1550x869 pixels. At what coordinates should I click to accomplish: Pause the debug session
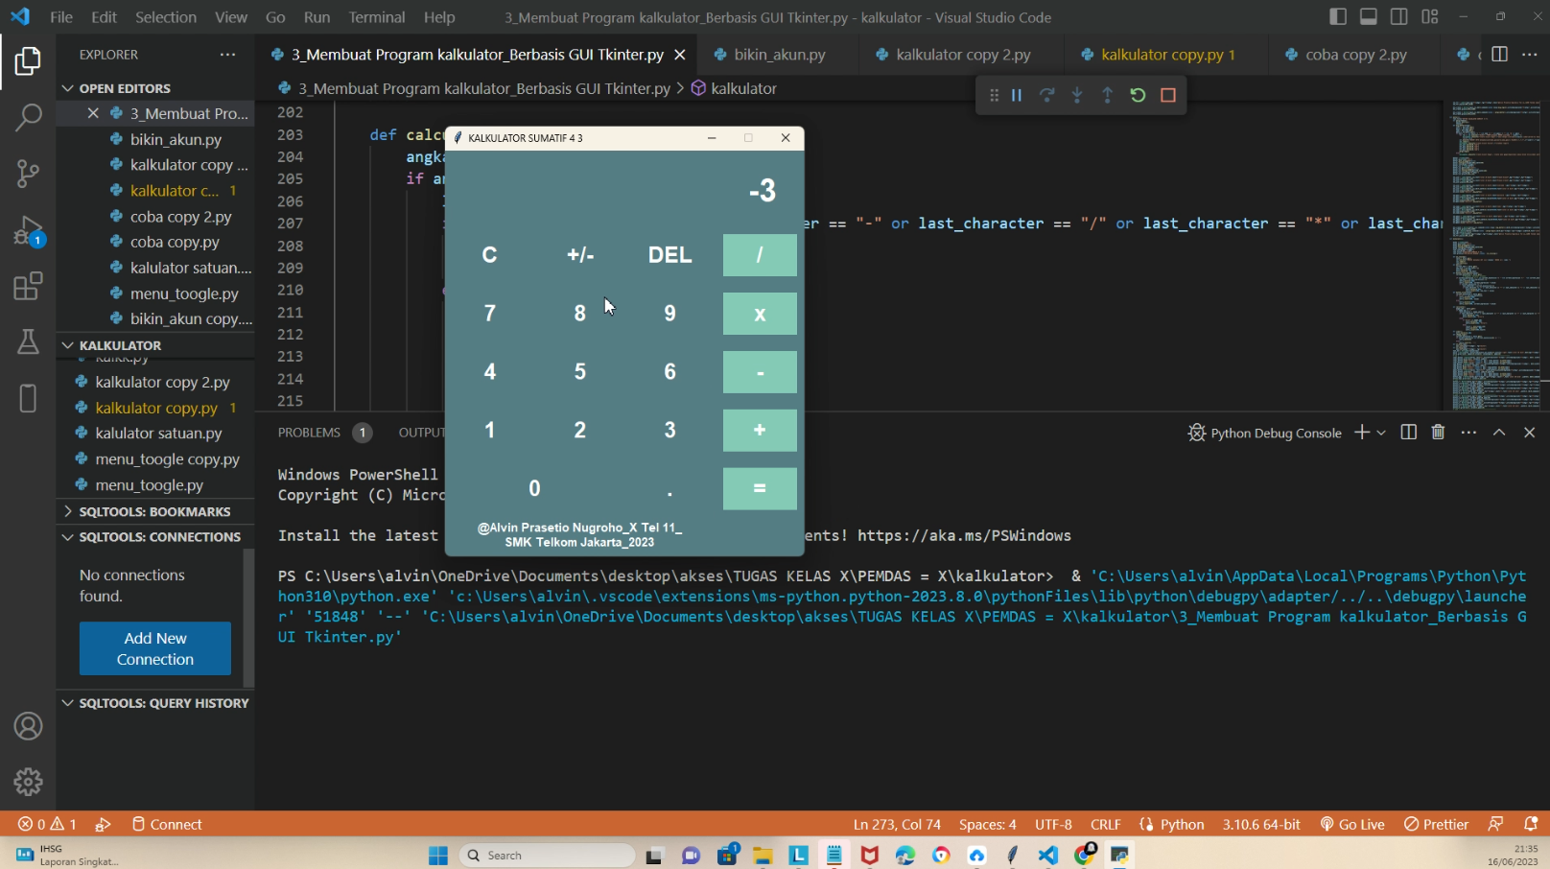(x=1017, y=95)
